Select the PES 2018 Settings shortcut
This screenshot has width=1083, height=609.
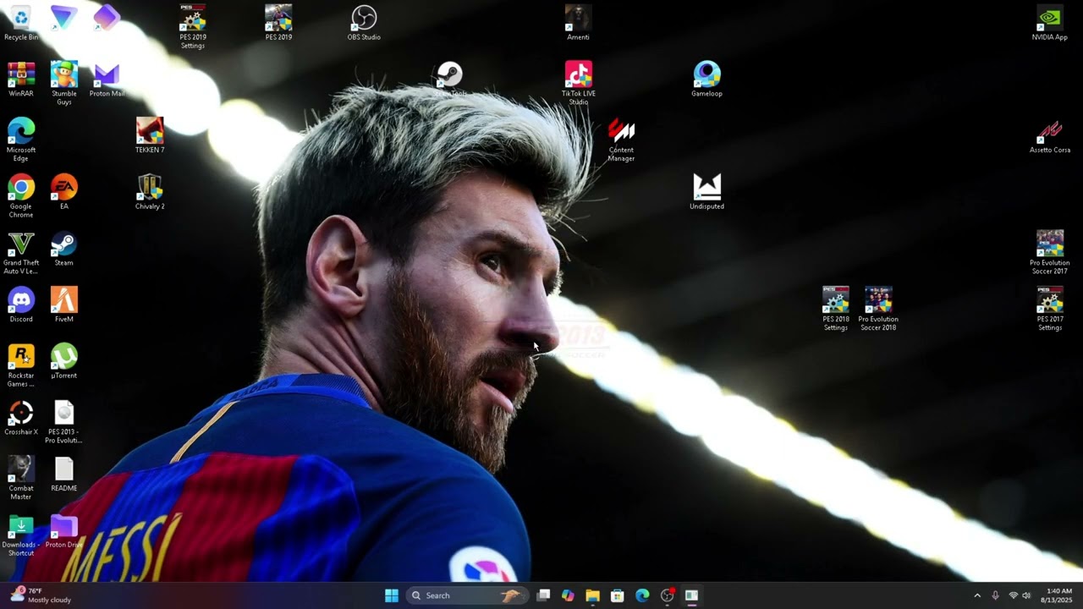click(x=835, y=309)
